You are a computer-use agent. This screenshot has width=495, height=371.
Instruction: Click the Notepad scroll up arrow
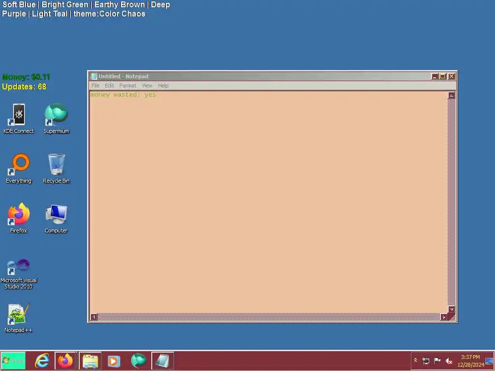(451, 95)
